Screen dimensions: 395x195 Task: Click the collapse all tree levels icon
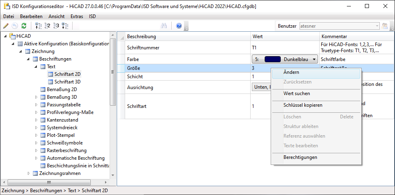(x=38, y=26)
